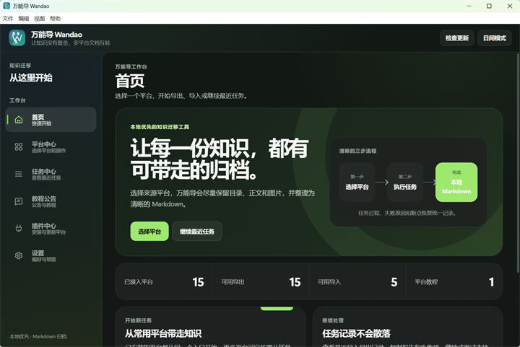This screenshot has width=520, height=347.
Task: Click the 本地优先的知识迁移工具 label
Action: 160,127
